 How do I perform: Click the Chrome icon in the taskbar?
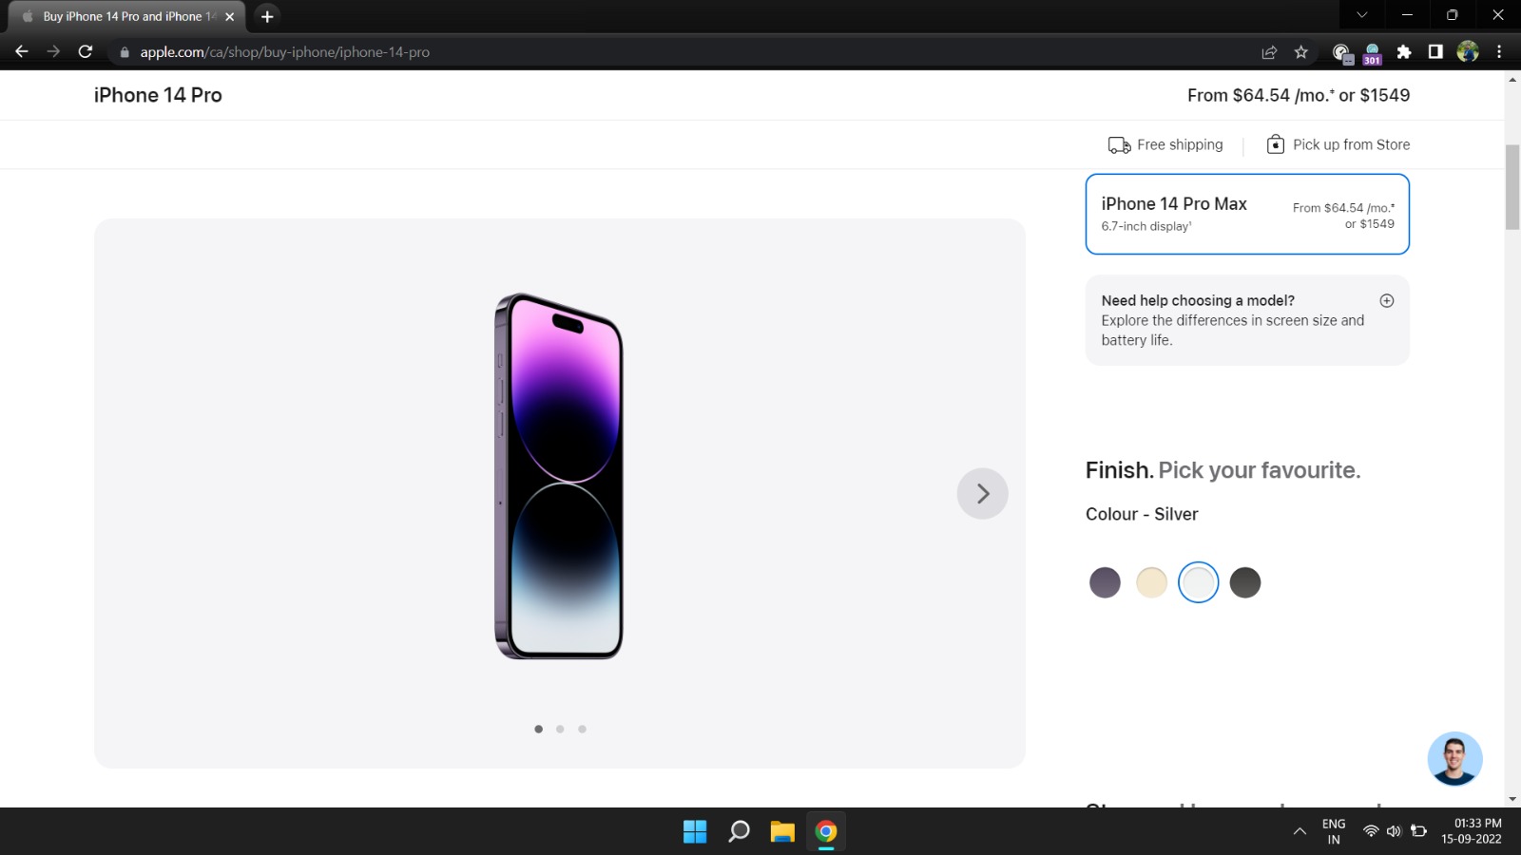[x=826, y=831]
